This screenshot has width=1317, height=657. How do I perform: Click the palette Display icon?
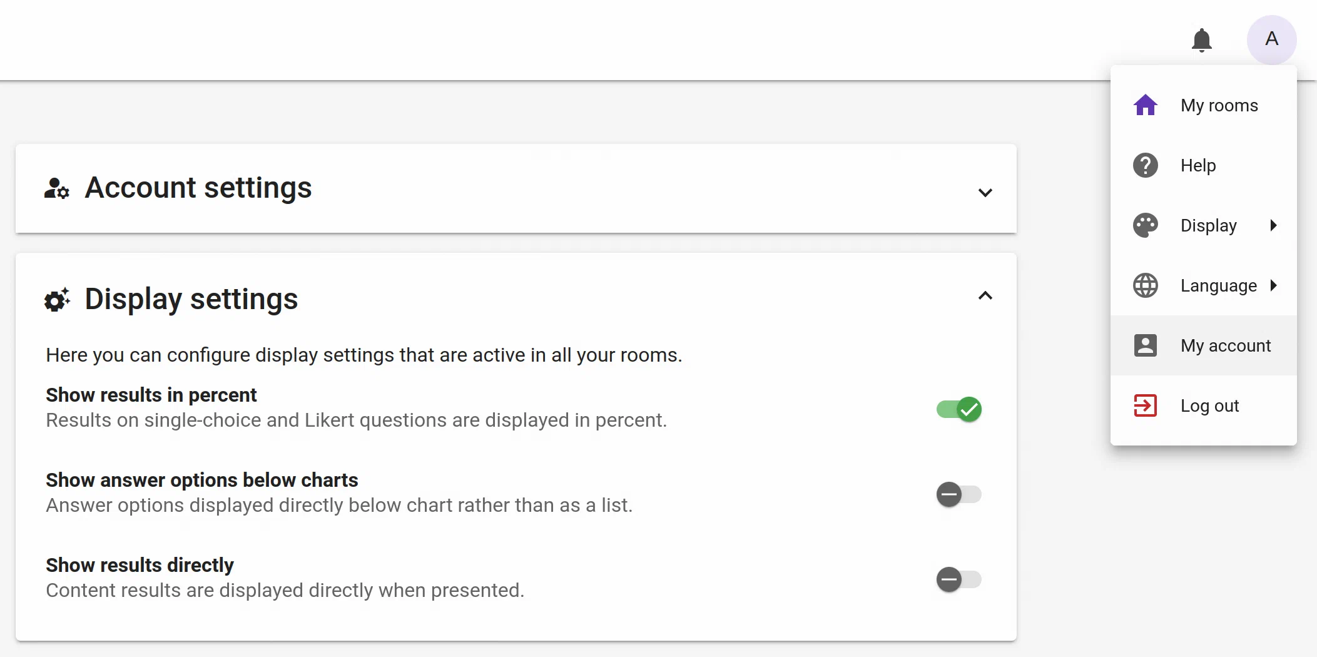(x=1145, y=225)
